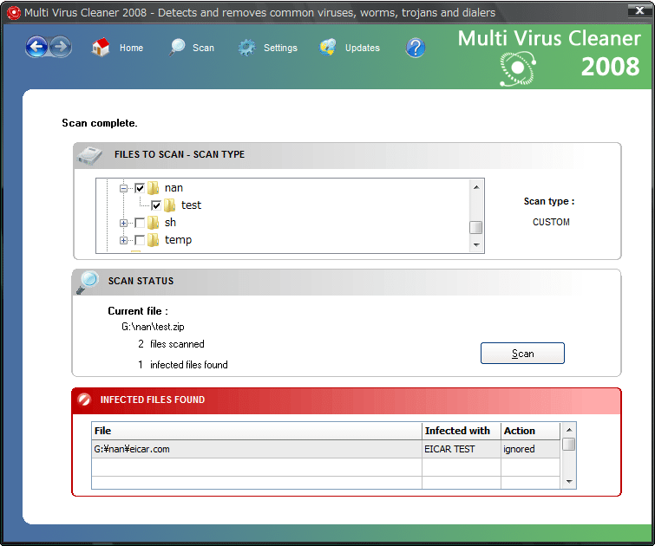Click the forward arrow navigation button

pyautogui.click(x=61, y=47)
